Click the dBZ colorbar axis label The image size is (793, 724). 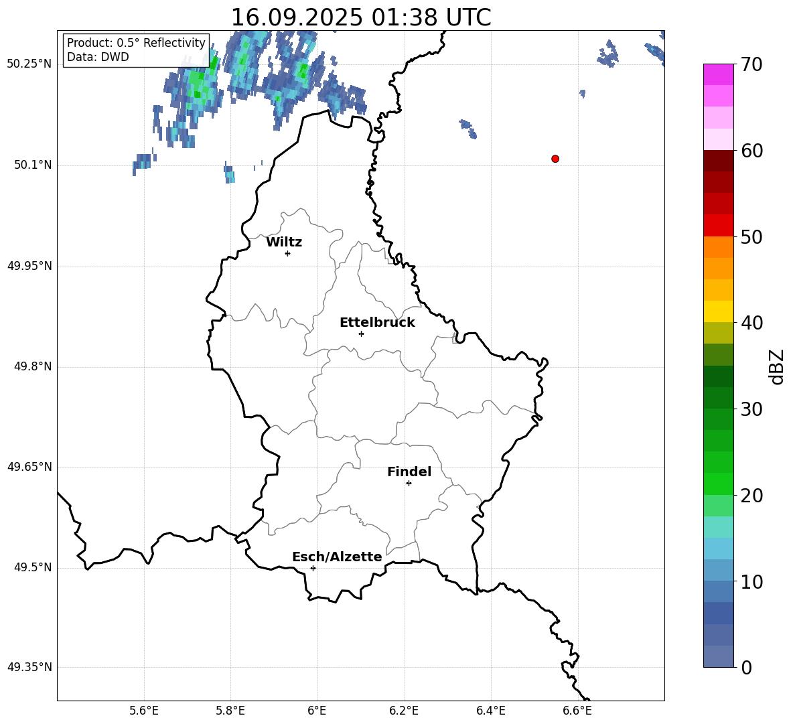[x=778, y=366]
